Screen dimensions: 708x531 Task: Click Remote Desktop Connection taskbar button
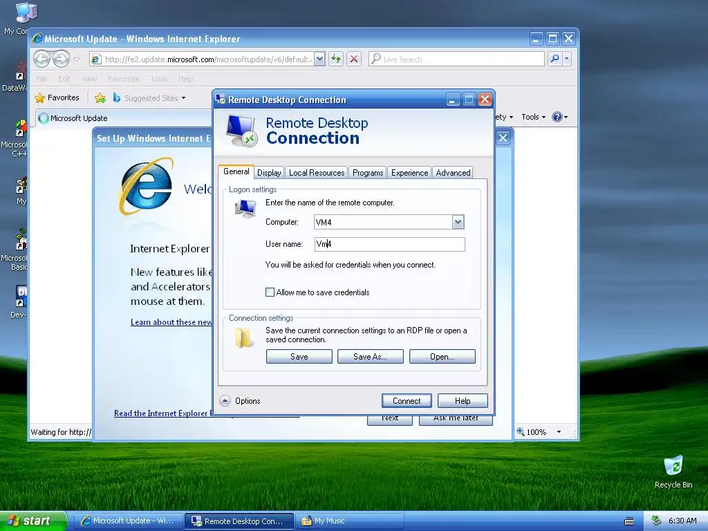click(x=239, y=521)
